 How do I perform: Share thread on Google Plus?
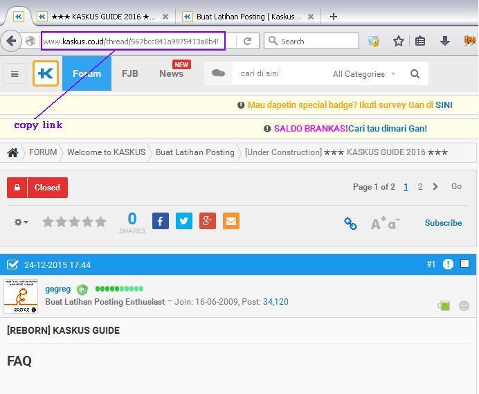[x=208, y=221]
